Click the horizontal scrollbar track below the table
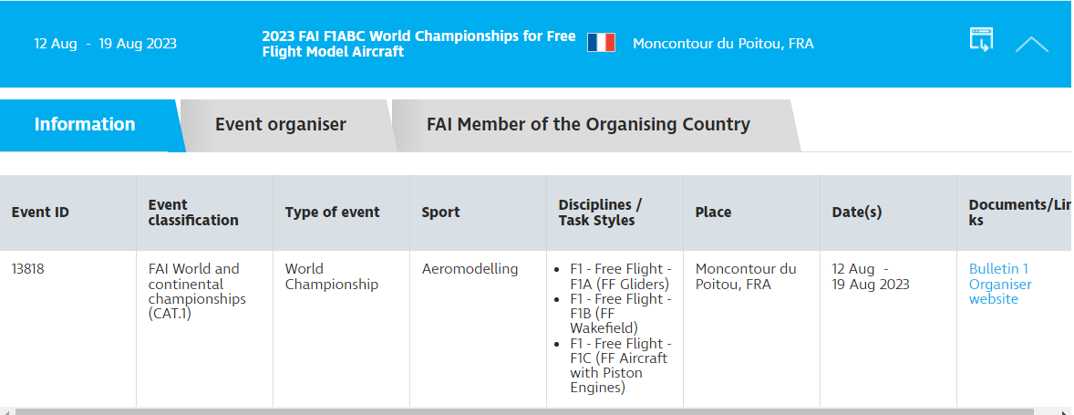Screen dimensions: 1074x415 click(x=537, y=411)
